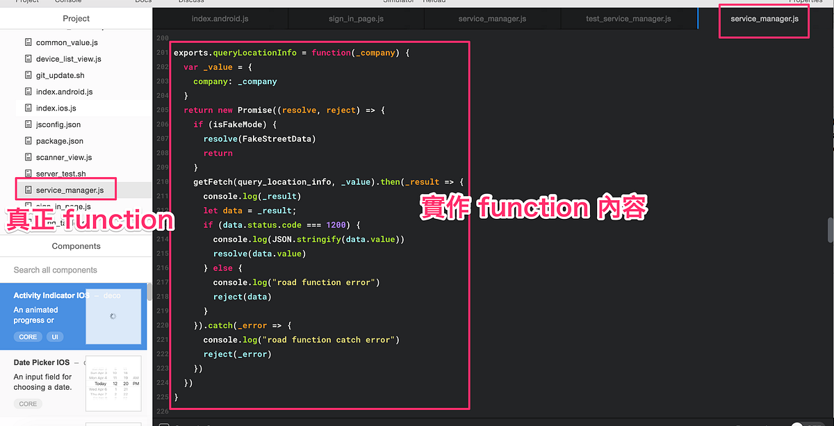Viewport: 834px width, 426px height.
Task: Toggle the CORE badge on Activity Indicator IOS
Action: click(27, 336)
